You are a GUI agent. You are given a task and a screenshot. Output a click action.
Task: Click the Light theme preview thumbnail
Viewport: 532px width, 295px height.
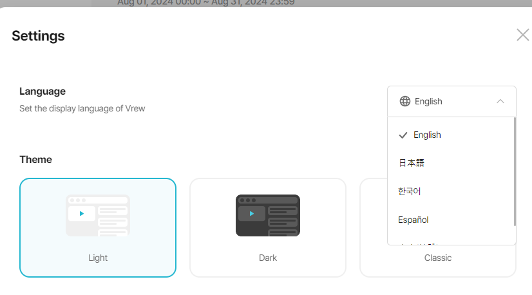click(x=98, y=215)
